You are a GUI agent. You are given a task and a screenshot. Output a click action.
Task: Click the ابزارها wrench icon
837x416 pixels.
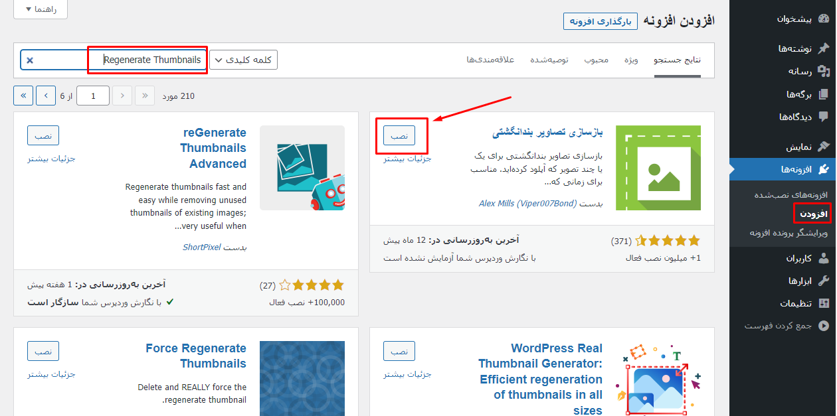click(x=824, y=281)
